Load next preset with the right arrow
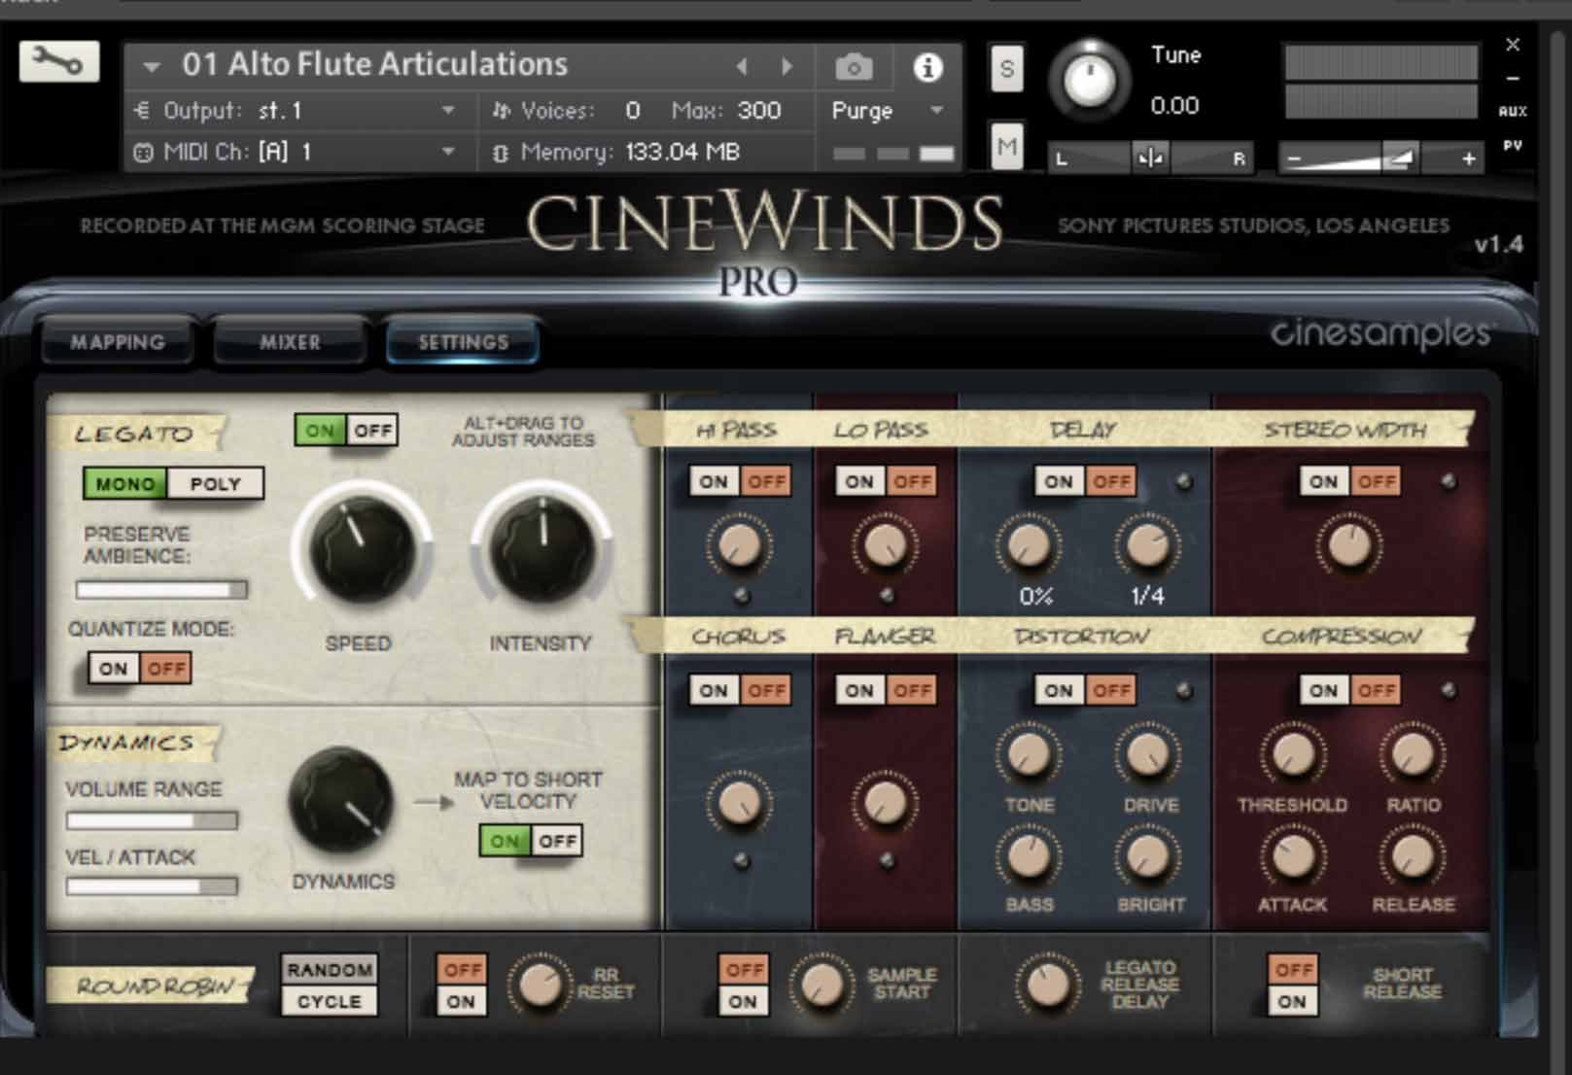 (x=787, y=65)
